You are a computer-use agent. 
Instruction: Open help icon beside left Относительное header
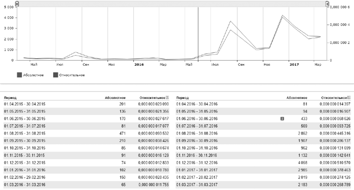coord(167,97)
